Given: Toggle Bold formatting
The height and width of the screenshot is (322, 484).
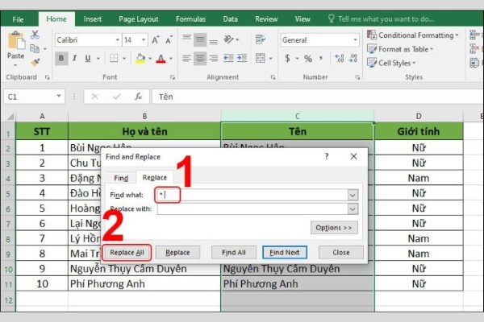Looking at the screenshot, I should point(62,58).
